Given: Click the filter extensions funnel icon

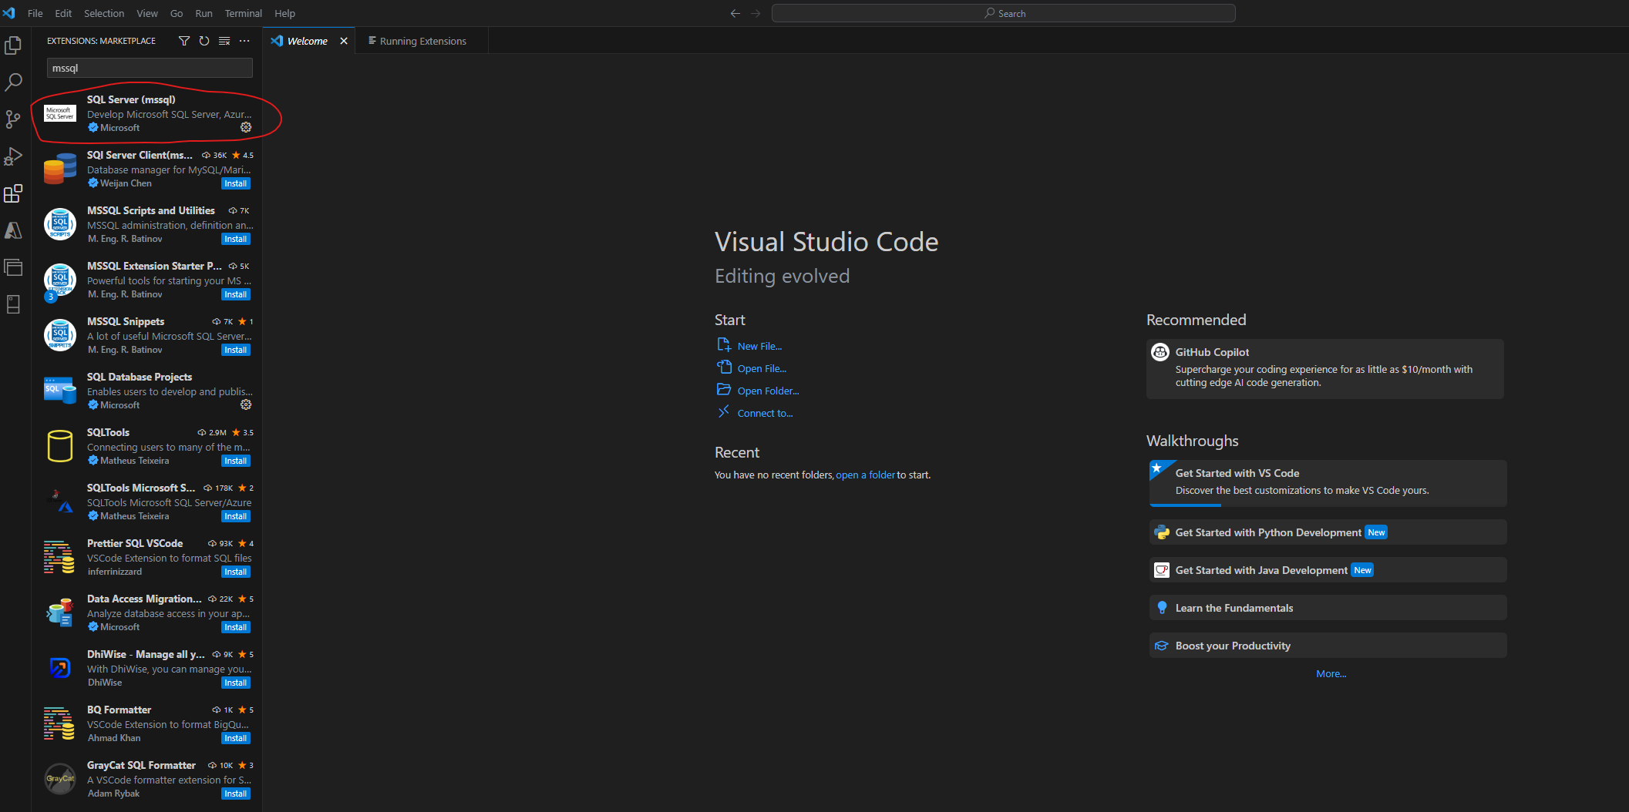Looking at the screenshot, I should coord(184,41).
